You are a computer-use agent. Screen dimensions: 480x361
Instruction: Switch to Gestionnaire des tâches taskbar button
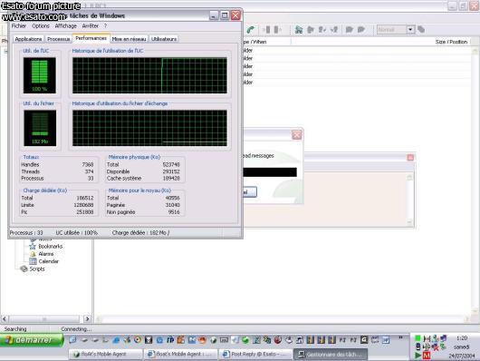(x=331, y=354)
